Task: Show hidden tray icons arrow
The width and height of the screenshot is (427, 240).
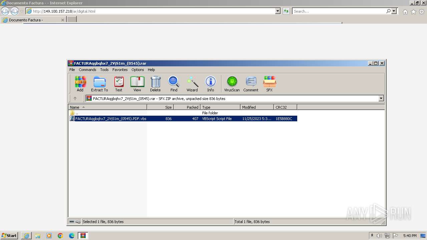Action: tap(372, 235)
